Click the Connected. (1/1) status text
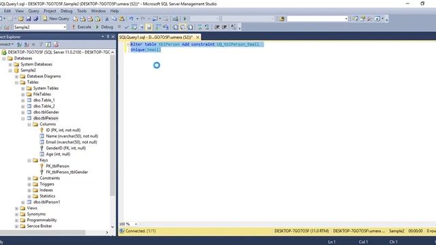This screenshot has width=436, height=245. pyautogui.click(x=140, y=231)
